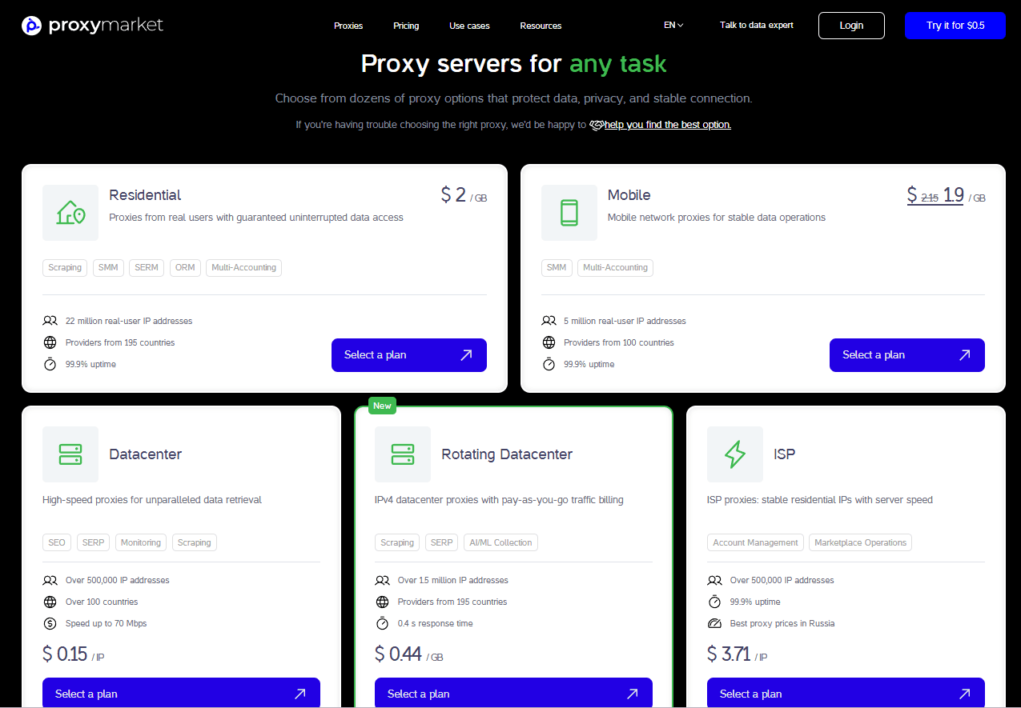Image resolution: width=1021 pixels, height=708 pixels.
Task: Click the Rotating Datacenter server icon
Action: (x=403, y=454)
